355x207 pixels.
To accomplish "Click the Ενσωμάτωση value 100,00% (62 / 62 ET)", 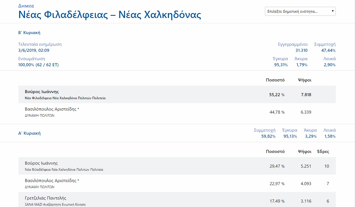I will point(38,65).
